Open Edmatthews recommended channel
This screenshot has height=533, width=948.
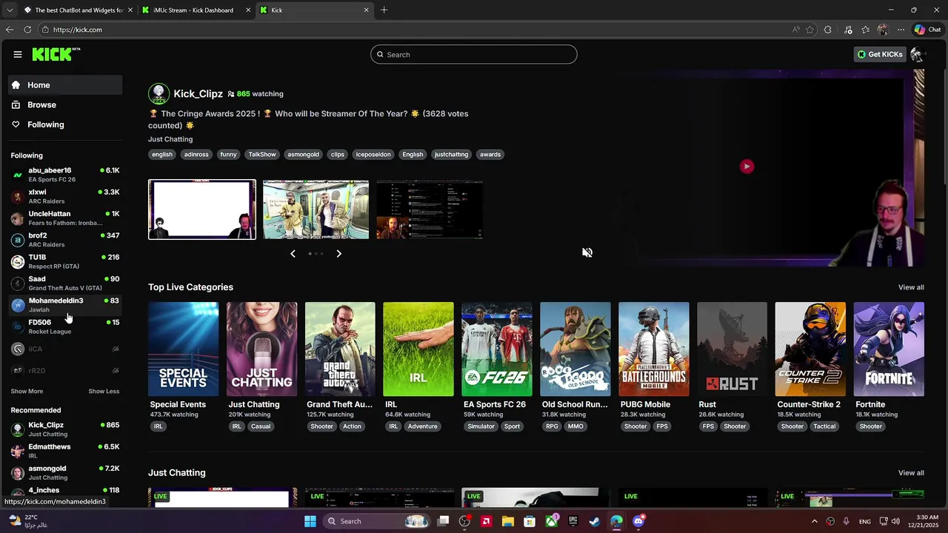[65, 451]
